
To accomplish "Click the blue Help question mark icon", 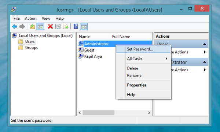I will coord(76,26).
